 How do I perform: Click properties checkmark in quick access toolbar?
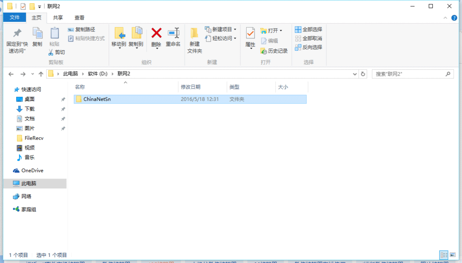(23, 6)
